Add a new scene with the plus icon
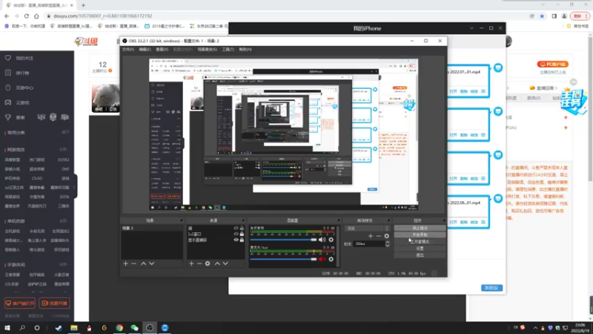 point(125,263)
